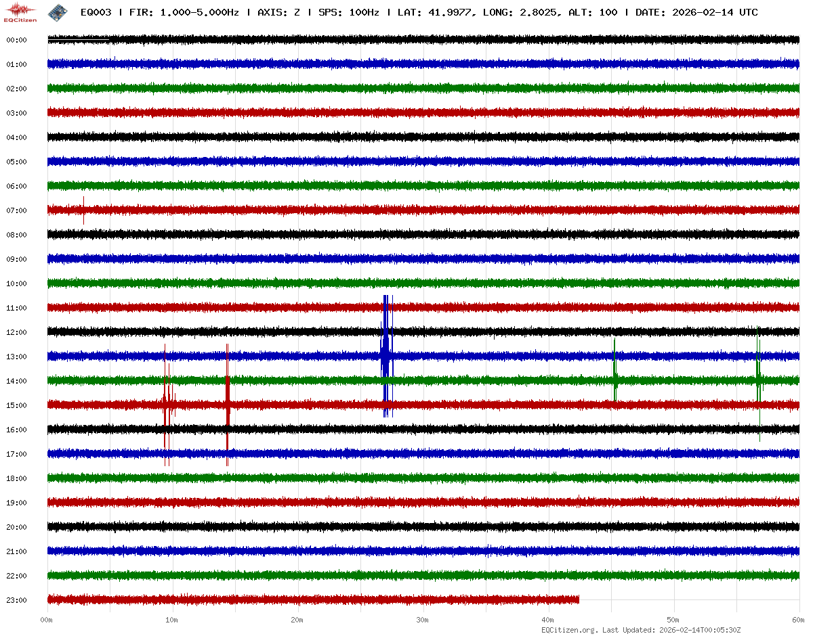Viewport: 813px width, 636px height.
Task: Click the EQCitizen logo in the corner
Action: pyautogui.click(x=21, y=12)
